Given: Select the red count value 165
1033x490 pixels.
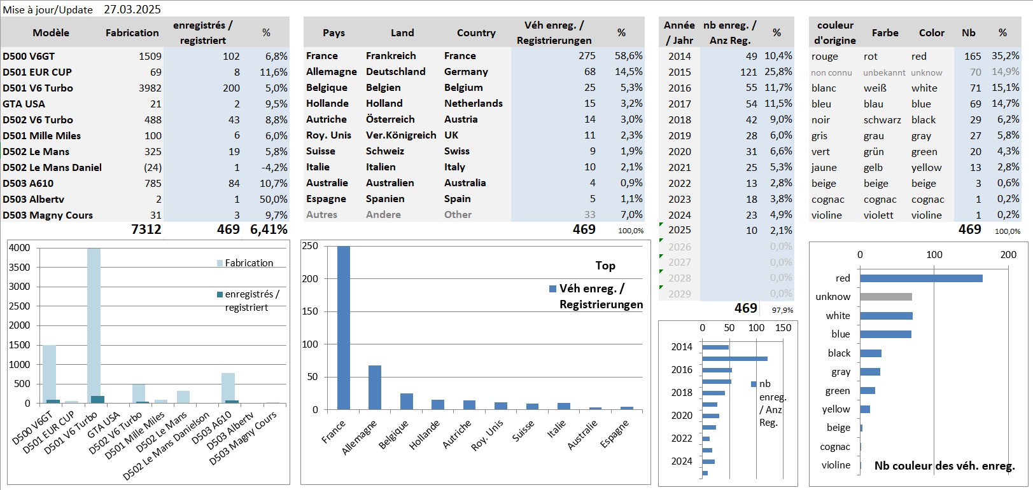Looking at the screenshot, I should [x=973, y=56].
